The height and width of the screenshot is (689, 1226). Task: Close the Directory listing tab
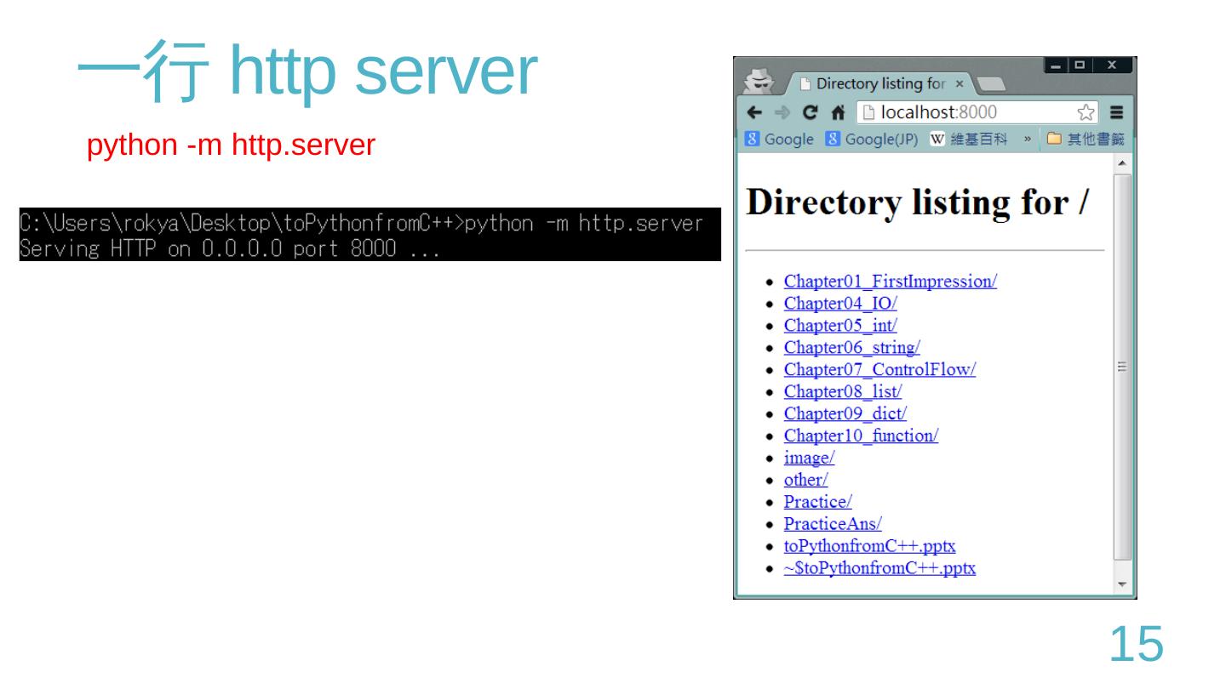(x=959, y=84)
